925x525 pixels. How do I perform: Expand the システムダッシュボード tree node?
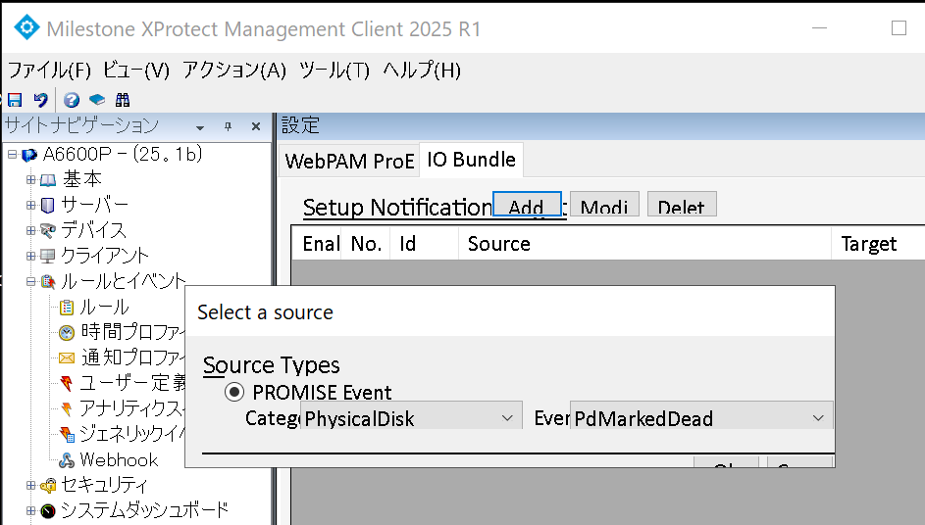[30, 511]
